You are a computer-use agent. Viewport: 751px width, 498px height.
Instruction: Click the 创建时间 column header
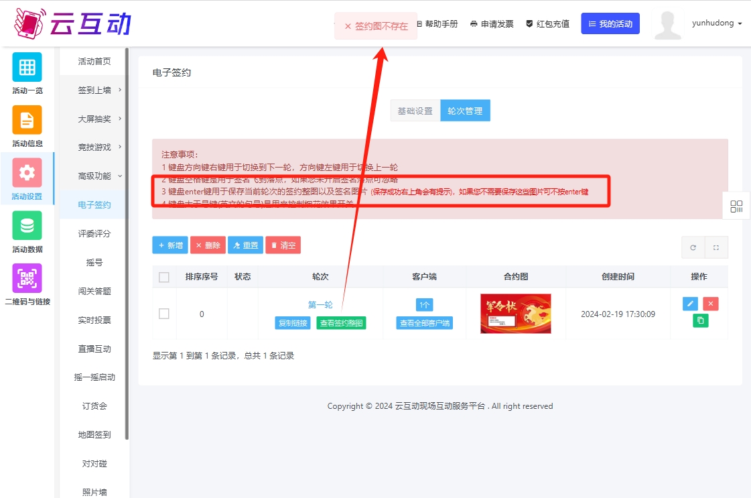pyautogui.click(x=618, y=277)
